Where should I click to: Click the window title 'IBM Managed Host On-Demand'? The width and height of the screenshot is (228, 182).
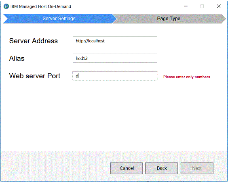point(41,6)
